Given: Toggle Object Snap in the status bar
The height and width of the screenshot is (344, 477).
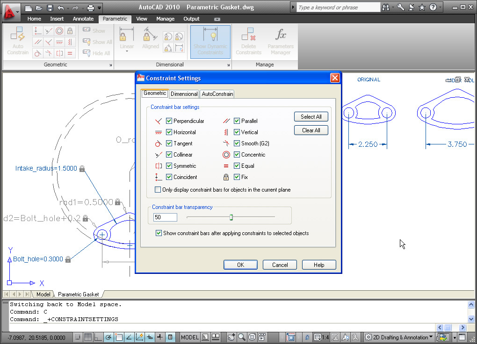Looking at the screenshot, I should point(119,337).
